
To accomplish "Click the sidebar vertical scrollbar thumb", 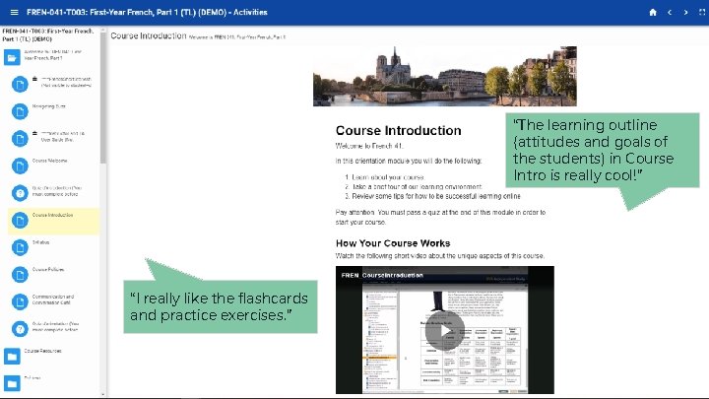I will coord(103,98).
